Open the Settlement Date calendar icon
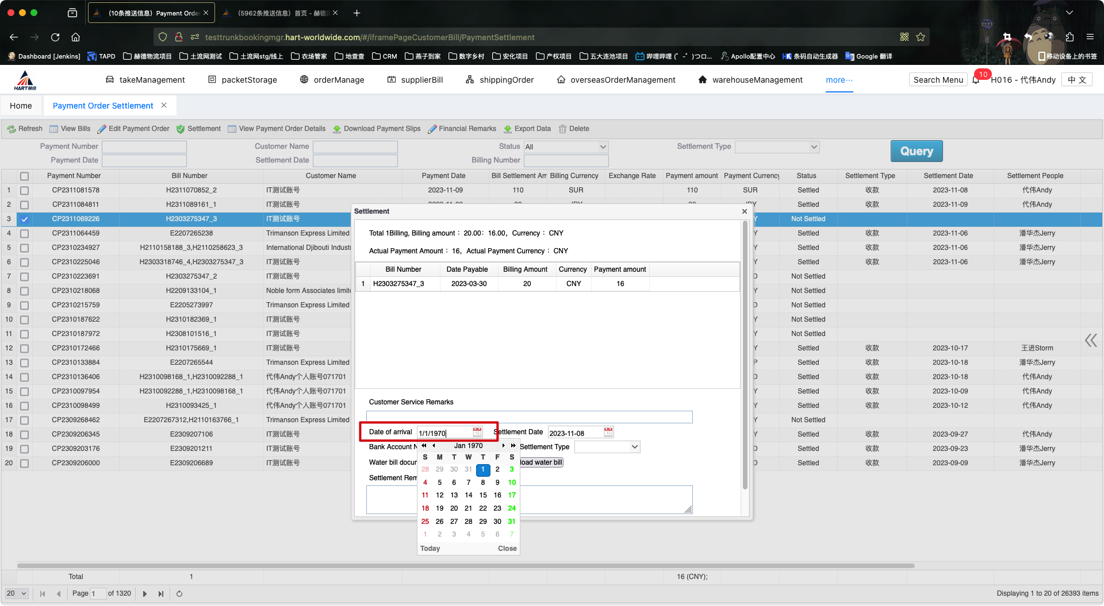Image resolution: width=1104 pixels, height=606 pixels. 608,432
